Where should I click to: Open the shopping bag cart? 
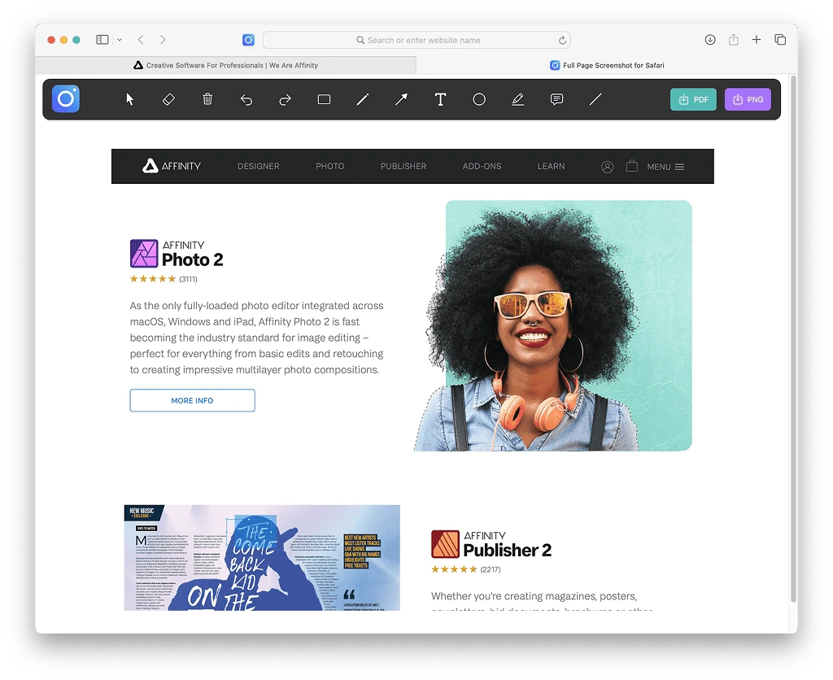(x=631, y=166)
